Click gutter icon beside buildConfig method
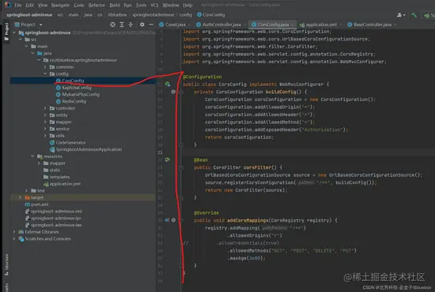Viewport: 435px width, 292px height. point(173,92)
